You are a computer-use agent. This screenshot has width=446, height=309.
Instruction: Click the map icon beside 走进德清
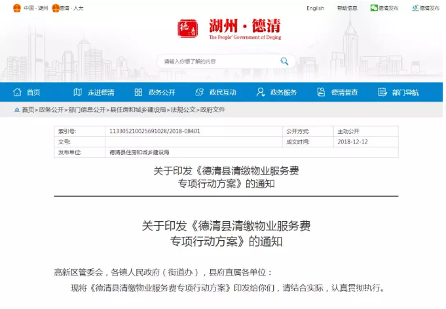(x=78, y=92)
